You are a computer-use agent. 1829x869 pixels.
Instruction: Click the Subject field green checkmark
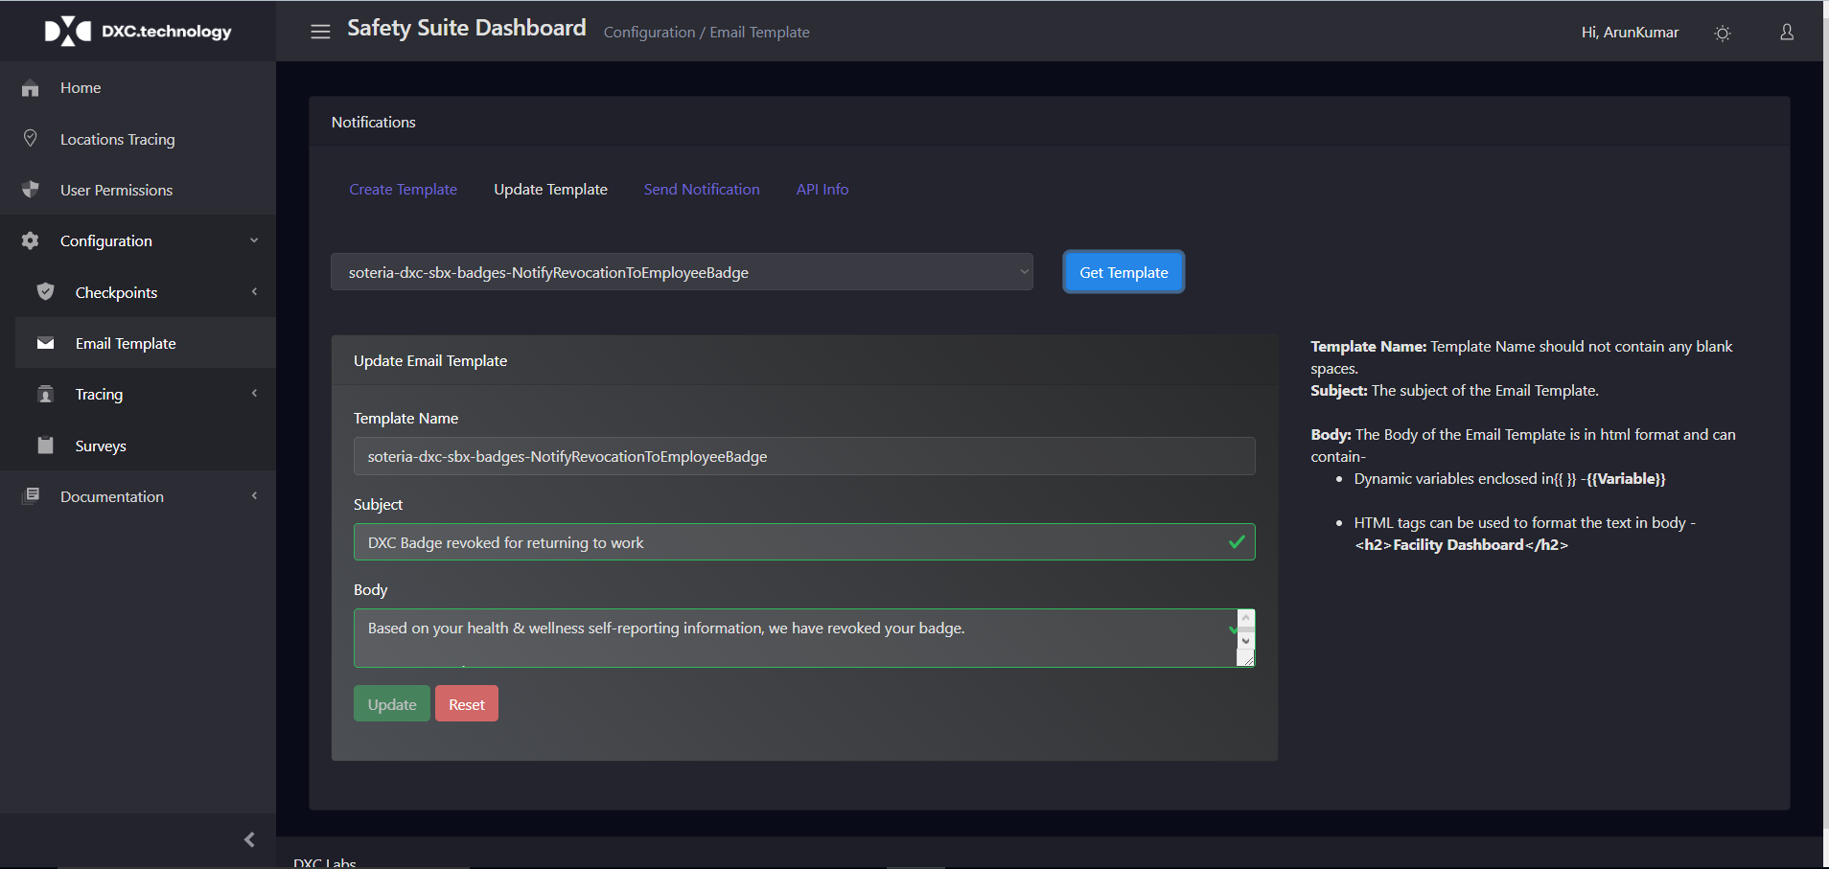pos(1238,542)
